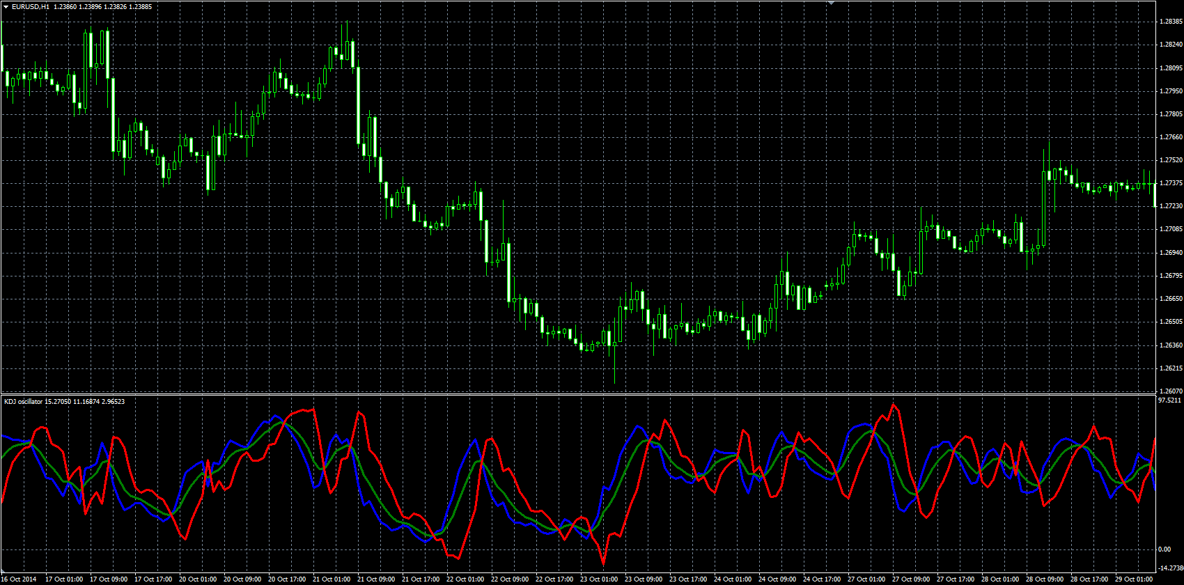Click the "17 Oct 09:00" time label
The width and height of the screenshot is (1184, 585).
(109, 579)
